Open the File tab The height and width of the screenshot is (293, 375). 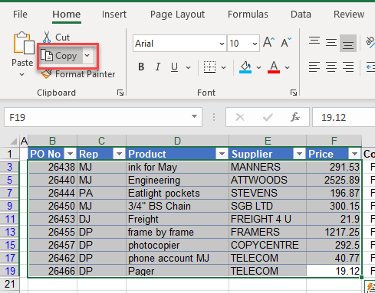(x=20, y=15)
